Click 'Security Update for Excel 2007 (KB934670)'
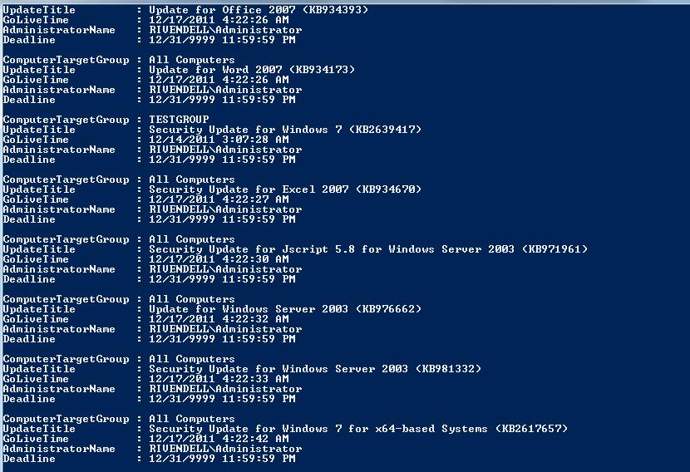The image size is (690, 472). click(x=285, y=189)
